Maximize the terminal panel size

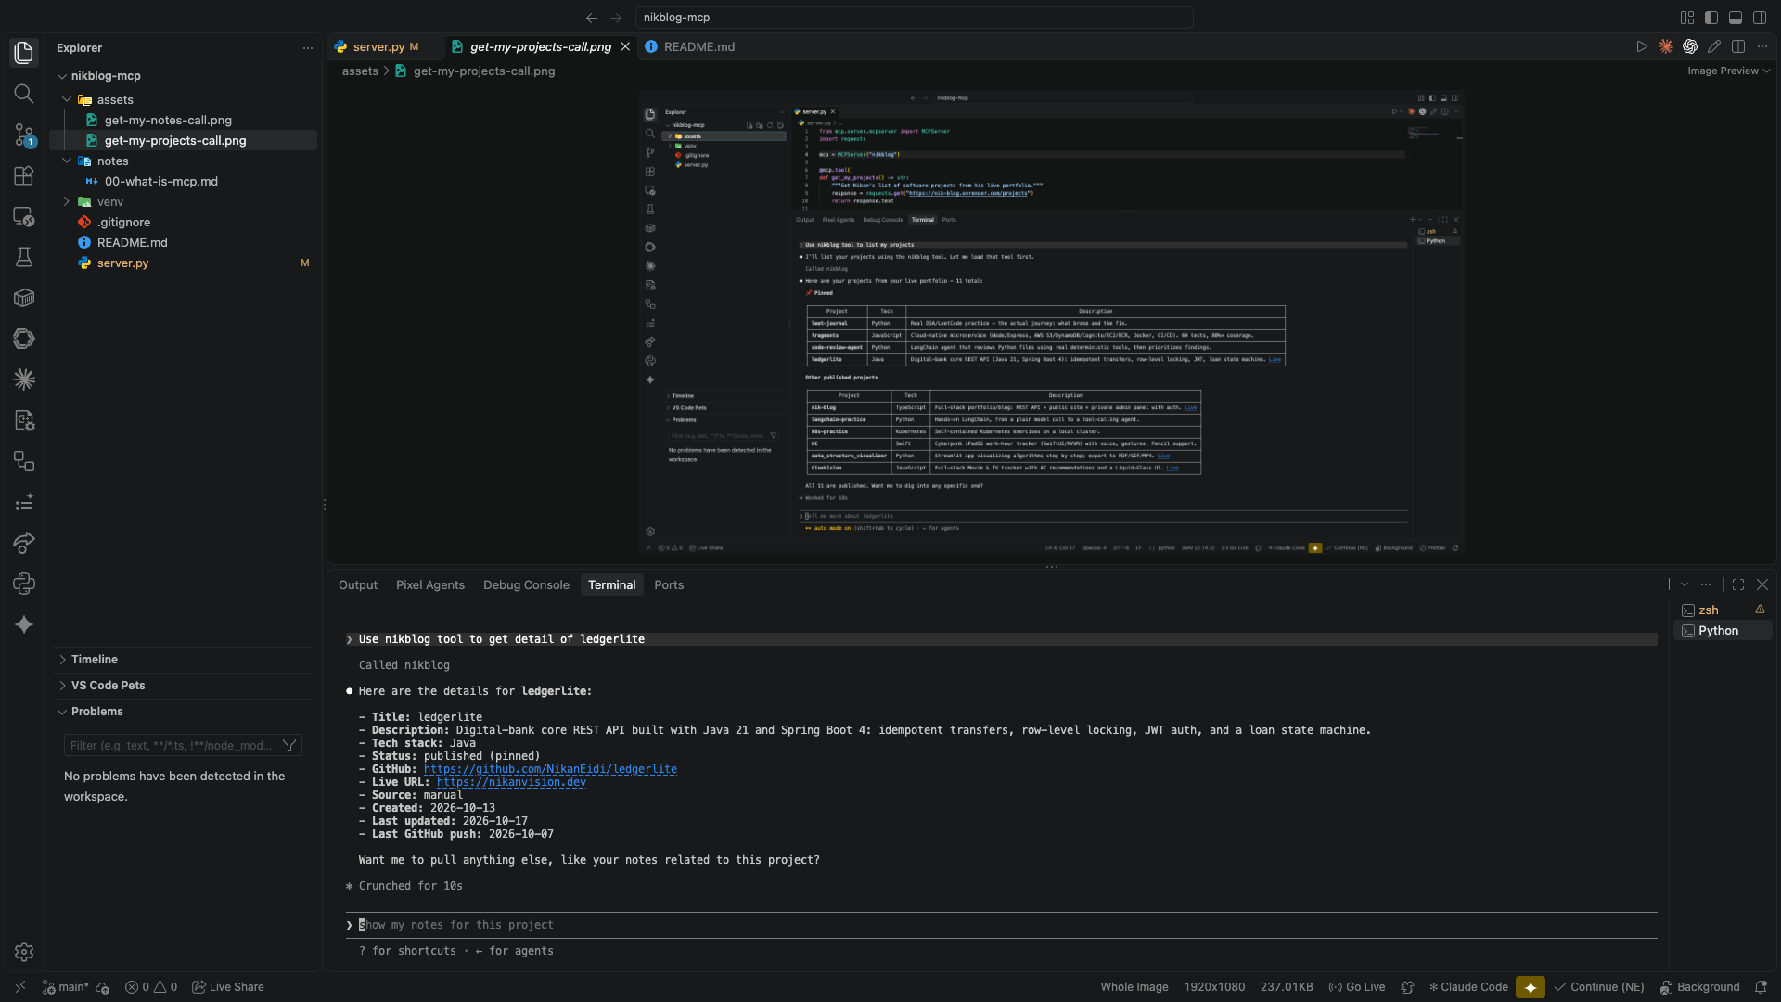1738,584
